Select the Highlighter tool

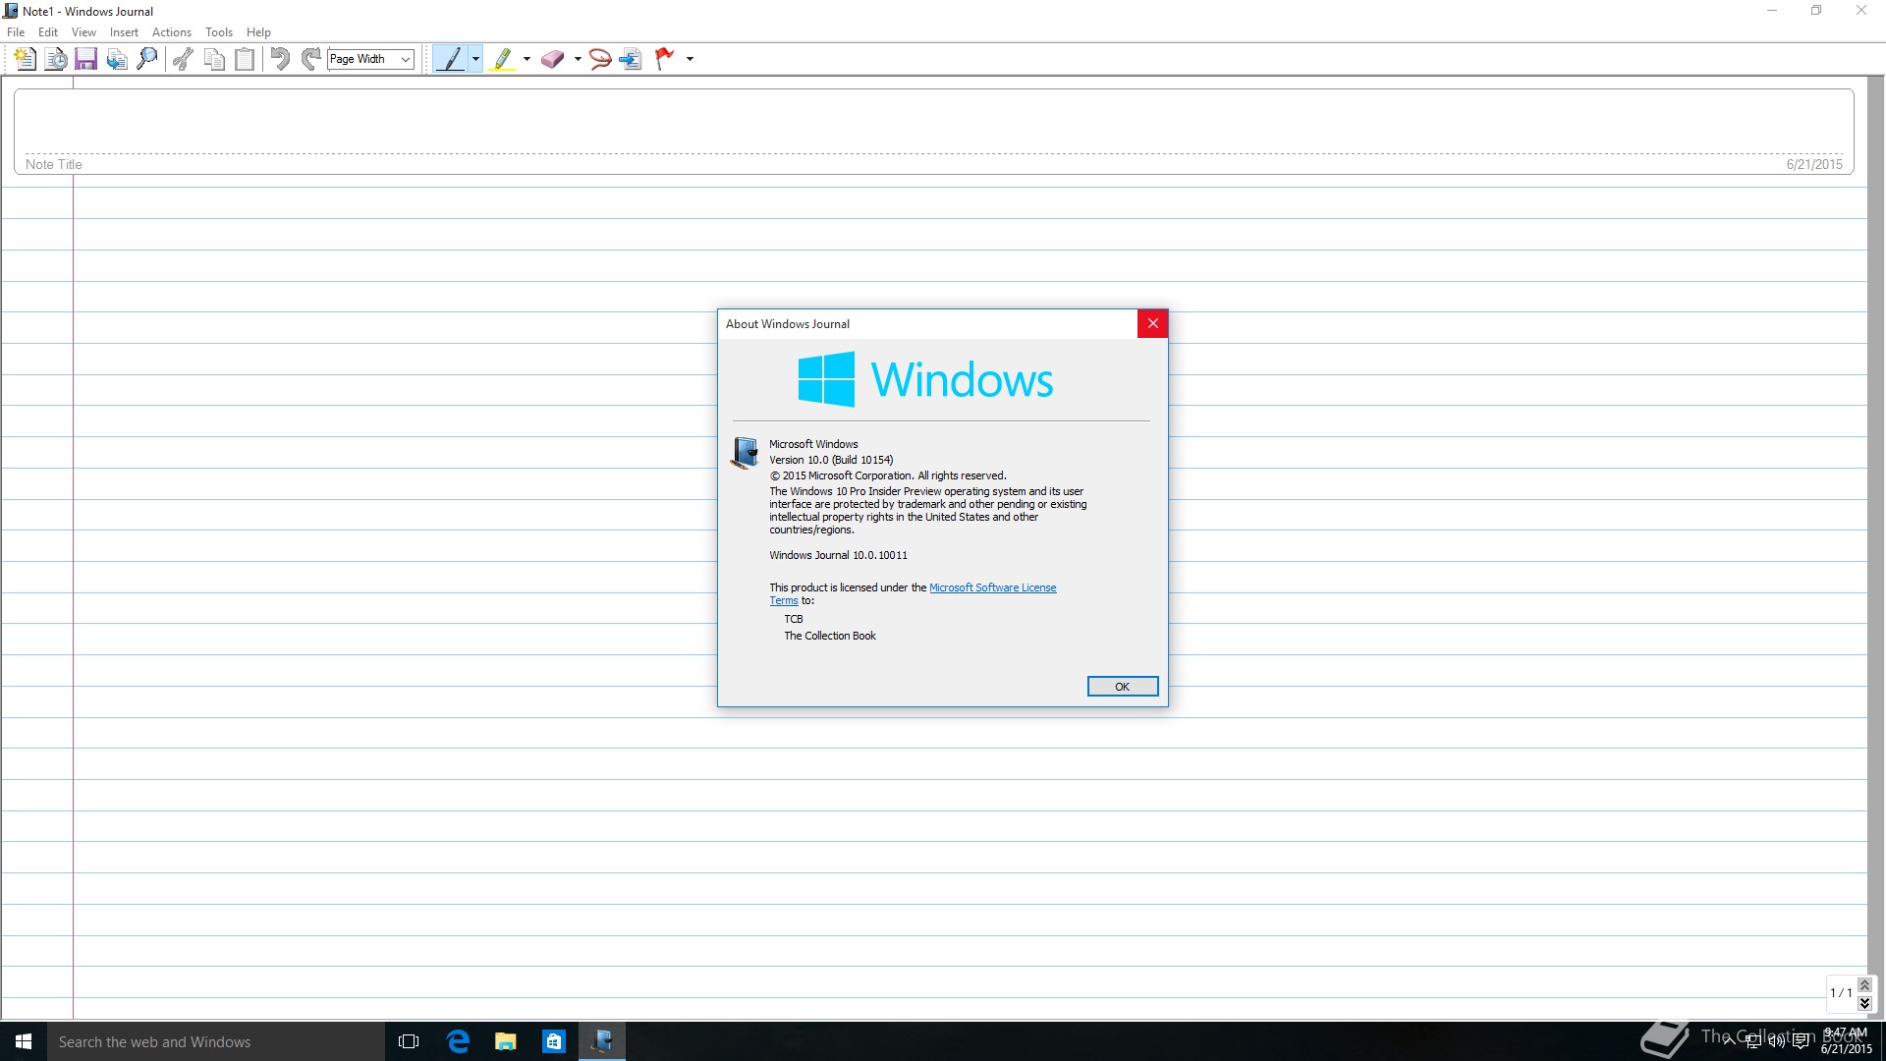[502, 59]
